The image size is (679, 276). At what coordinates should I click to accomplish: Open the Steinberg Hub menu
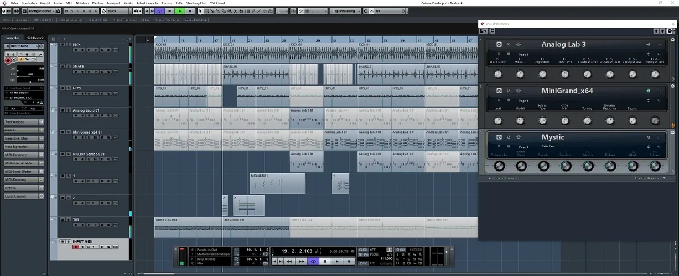coord(196,3)
